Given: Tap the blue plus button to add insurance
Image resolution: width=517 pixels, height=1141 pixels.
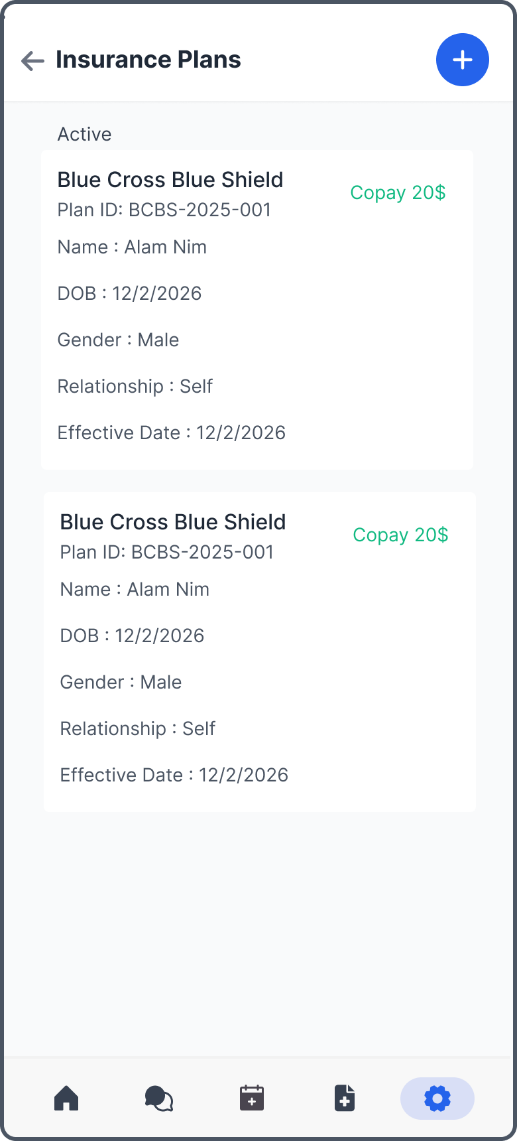Looking at the screenshot, I should coord(462,60).
